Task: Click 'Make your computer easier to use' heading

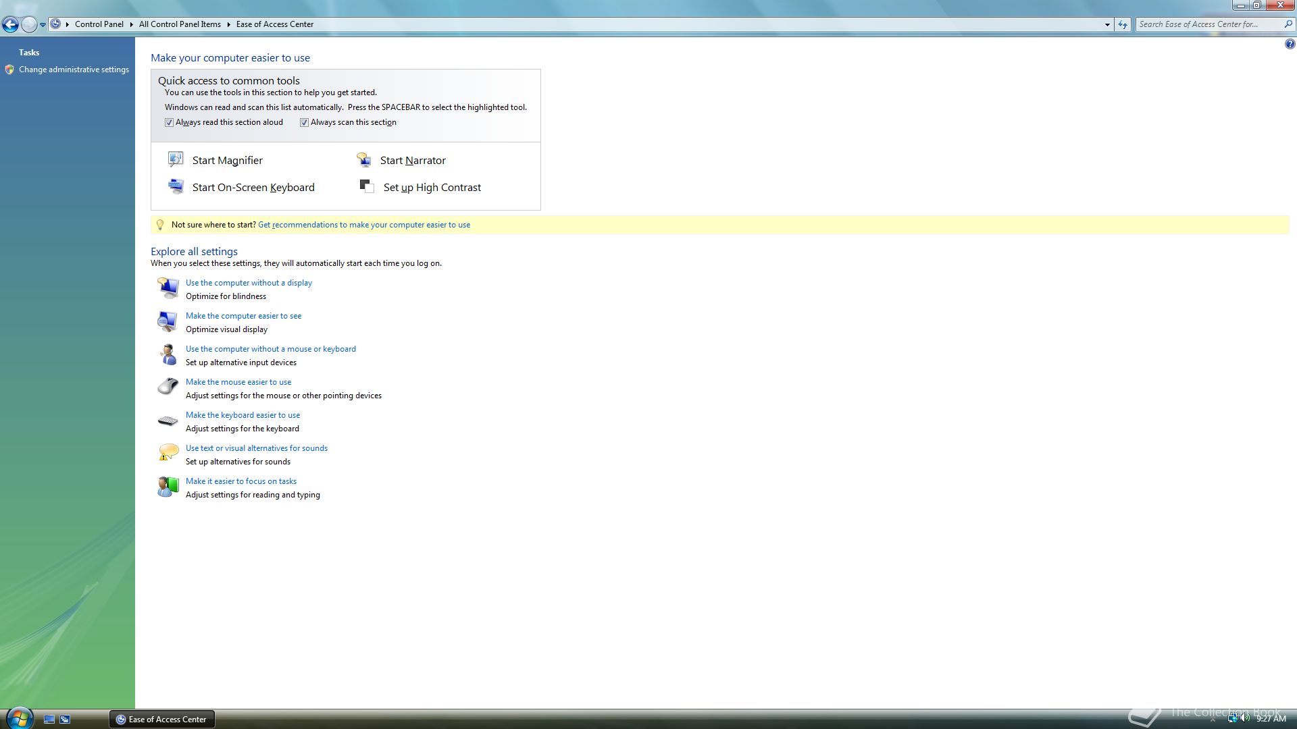Action: tap(230, 58)
